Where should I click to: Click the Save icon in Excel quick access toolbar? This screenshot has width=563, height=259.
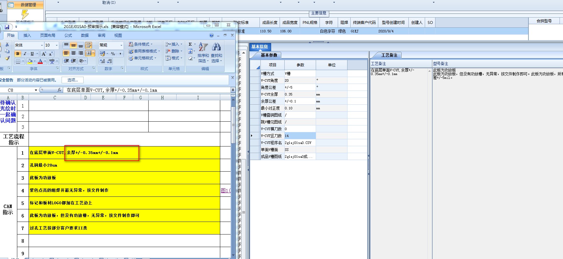coord(7,27)
